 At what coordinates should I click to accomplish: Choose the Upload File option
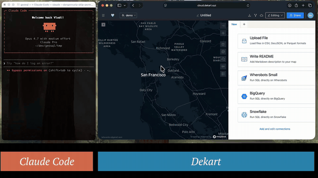point(276,41)
